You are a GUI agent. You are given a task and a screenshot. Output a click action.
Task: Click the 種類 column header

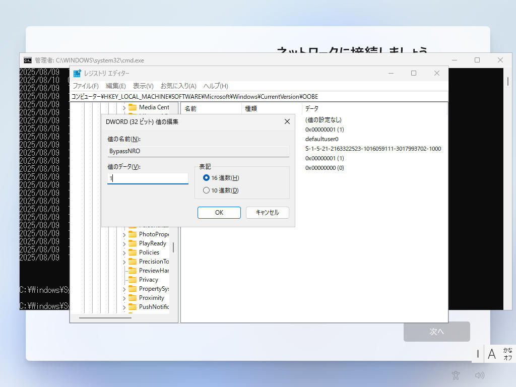click(271, 109)
